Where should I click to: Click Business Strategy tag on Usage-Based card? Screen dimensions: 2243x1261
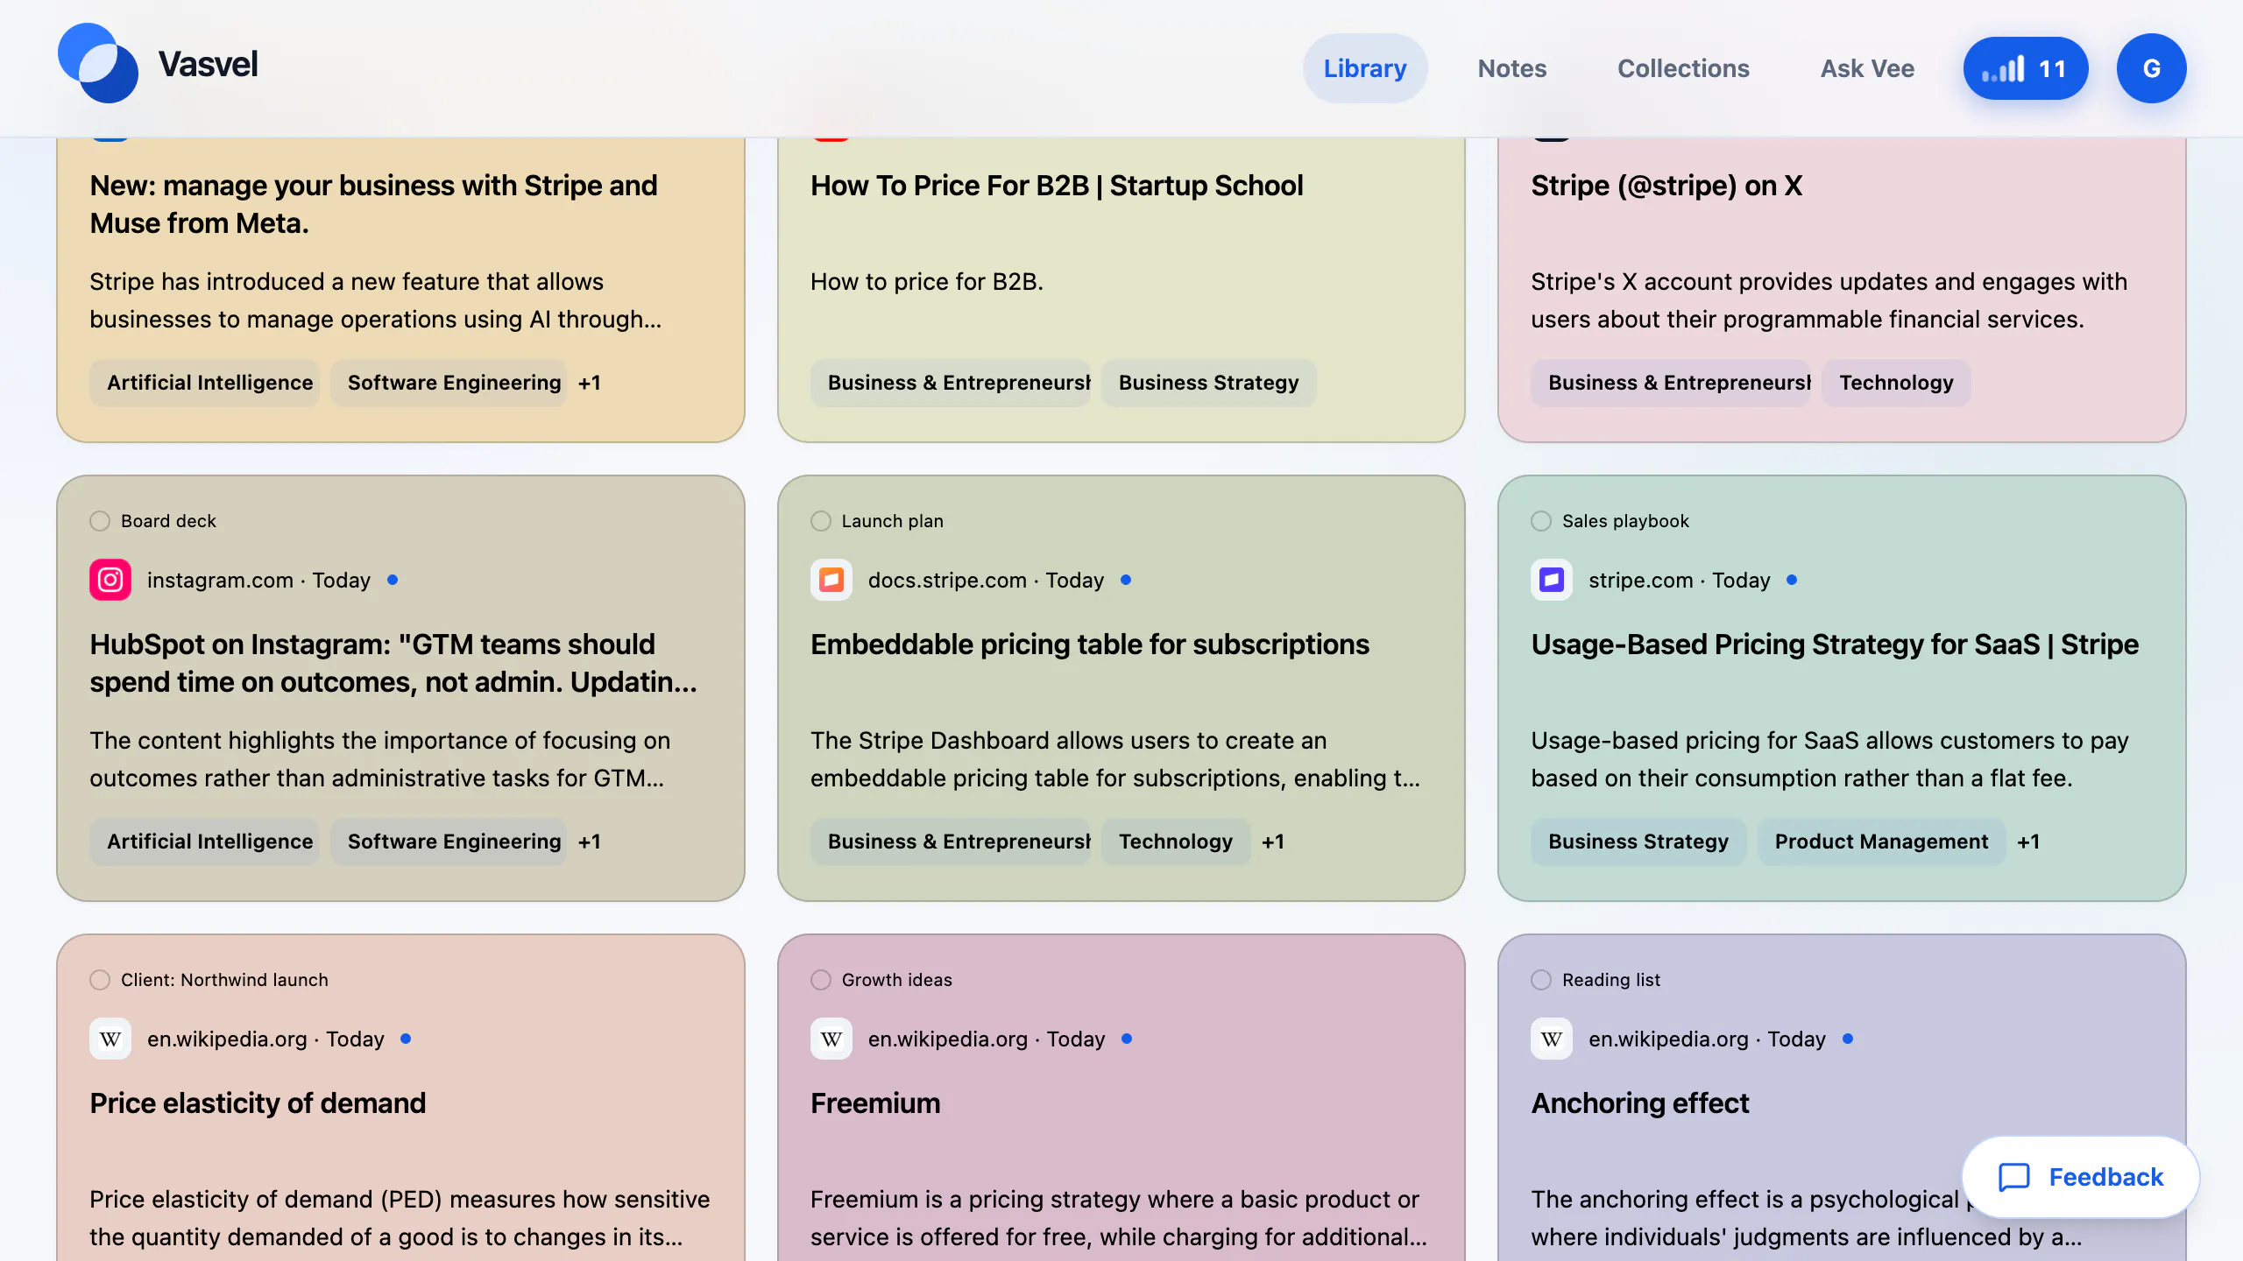1638,842
